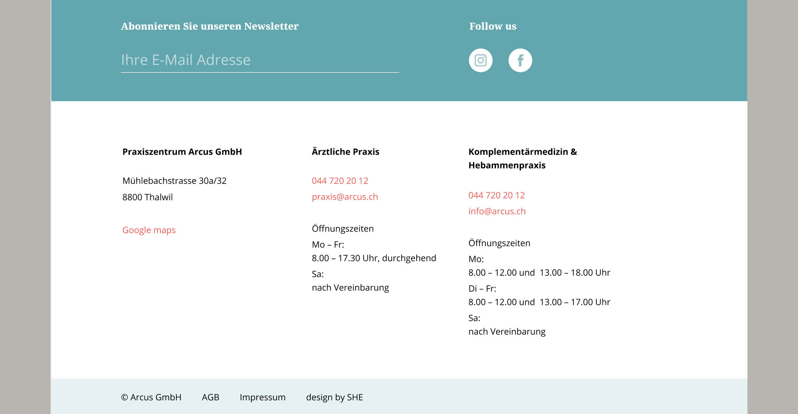Select the Di – Fr: label
The width and height of the screenshot is (798, 414).
click(x=482, y=289)
